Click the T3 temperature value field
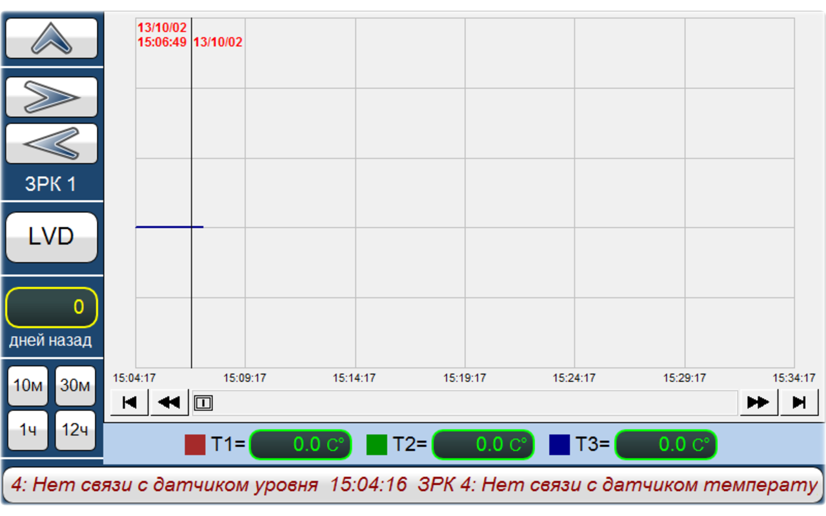 pos(665,444)
